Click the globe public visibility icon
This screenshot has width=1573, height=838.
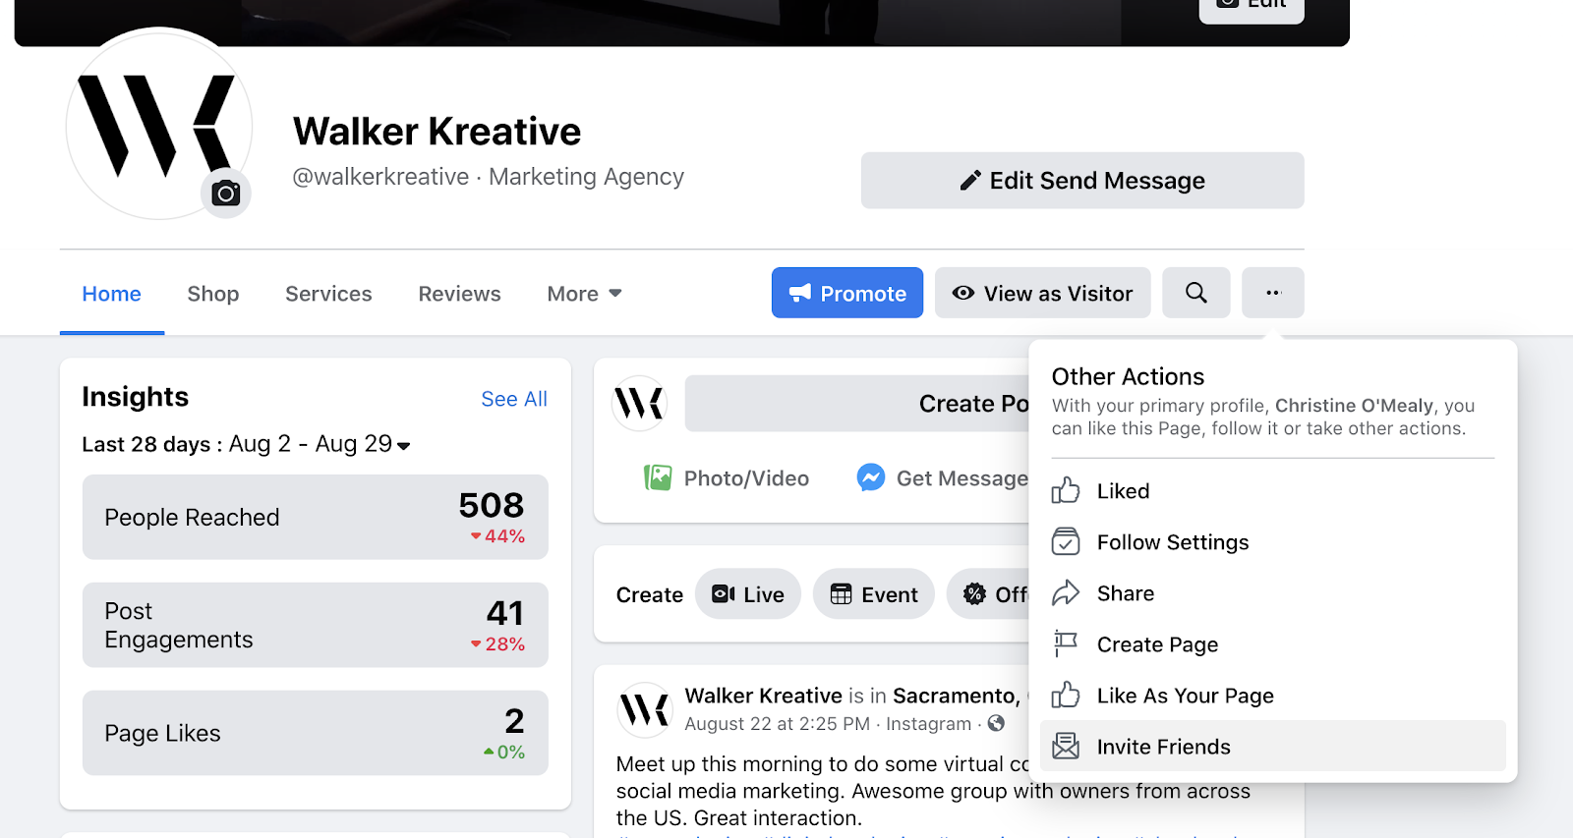(996, 724)
